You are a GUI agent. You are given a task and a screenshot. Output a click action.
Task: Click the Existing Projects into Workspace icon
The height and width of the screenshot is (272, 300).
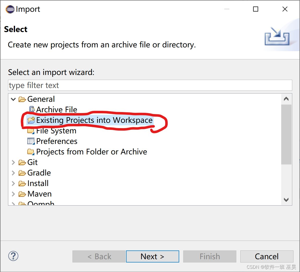[31, 120]
